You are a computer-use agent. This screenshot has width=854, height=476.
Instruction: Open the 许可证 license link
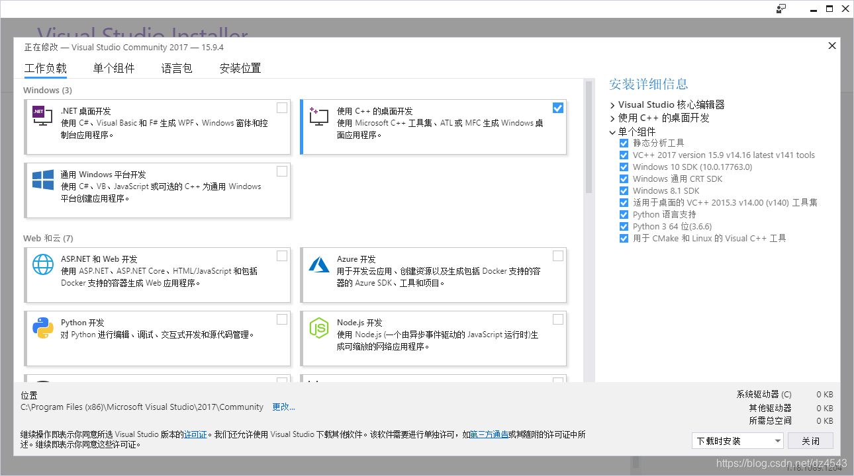coord(195,434)
